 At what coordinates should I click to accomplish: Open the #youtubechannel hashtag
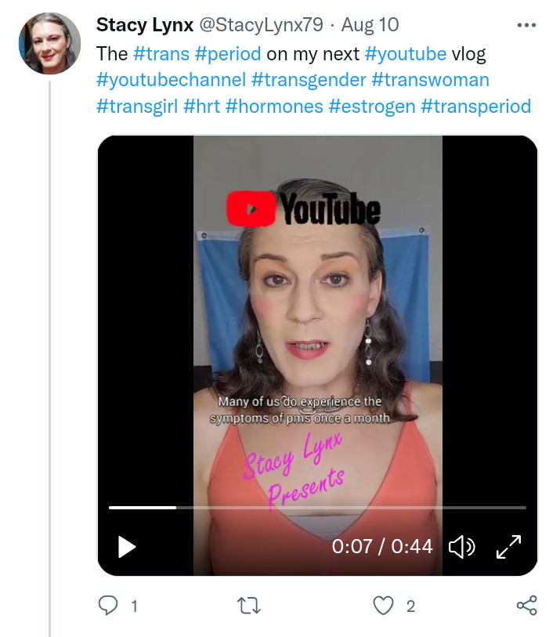(x=171, y=80)
